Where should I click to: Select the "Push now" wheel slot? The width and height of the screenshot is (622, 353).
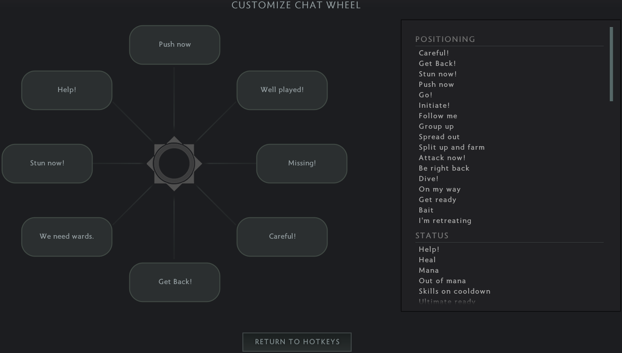tap(175, 45)
